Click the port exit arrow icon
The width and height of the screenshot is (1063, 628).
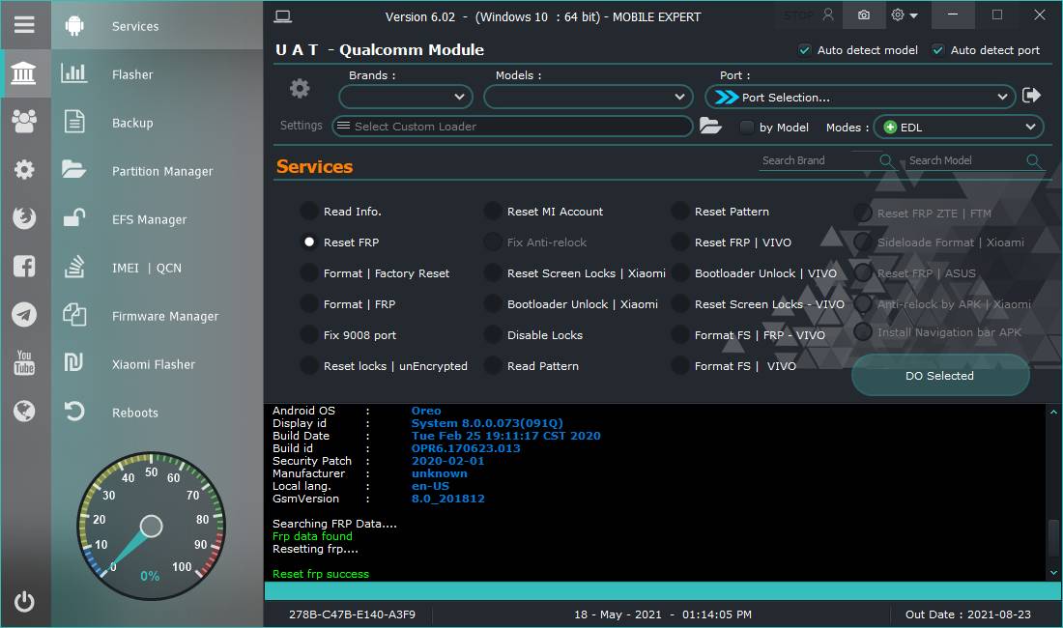pyautogui.click(x=1032, y=96)
